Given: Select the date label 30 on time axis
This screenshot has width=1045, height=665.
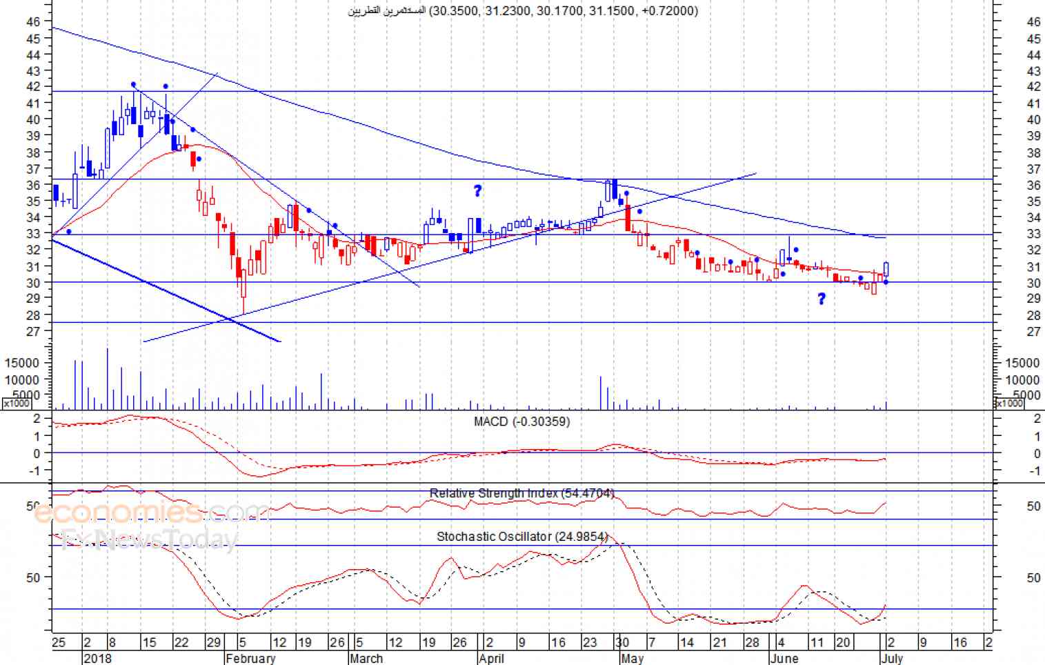Looking at the screenshot, I should [621, 642].
